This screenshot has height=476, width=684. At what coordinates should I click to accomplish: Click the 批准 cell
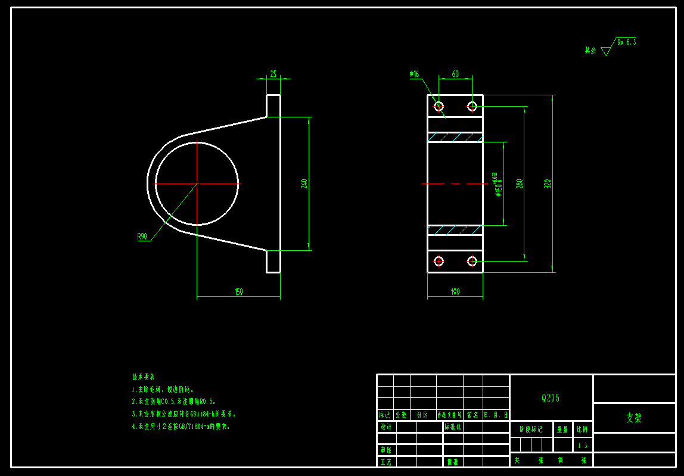point(453,462)
